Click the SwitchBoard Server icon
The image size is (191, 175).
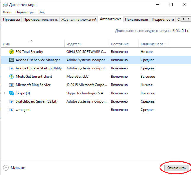click(x=12, y=101)
